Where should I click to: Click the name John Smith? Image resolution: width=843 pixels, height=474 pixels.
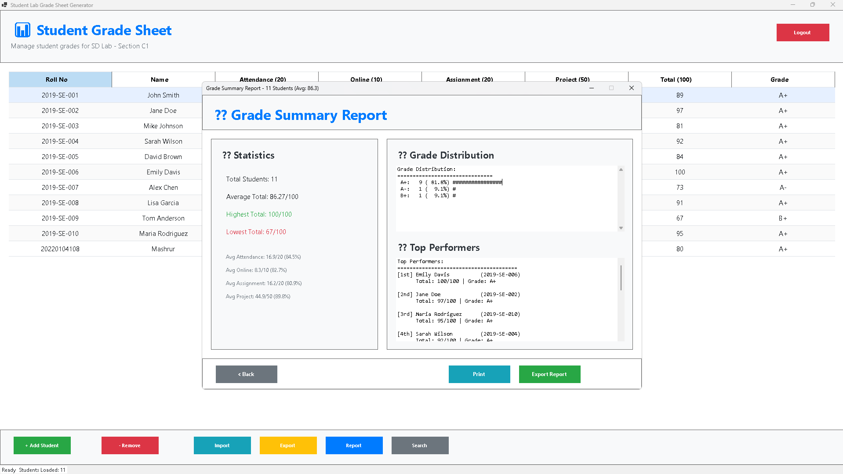tap(164, 95)
